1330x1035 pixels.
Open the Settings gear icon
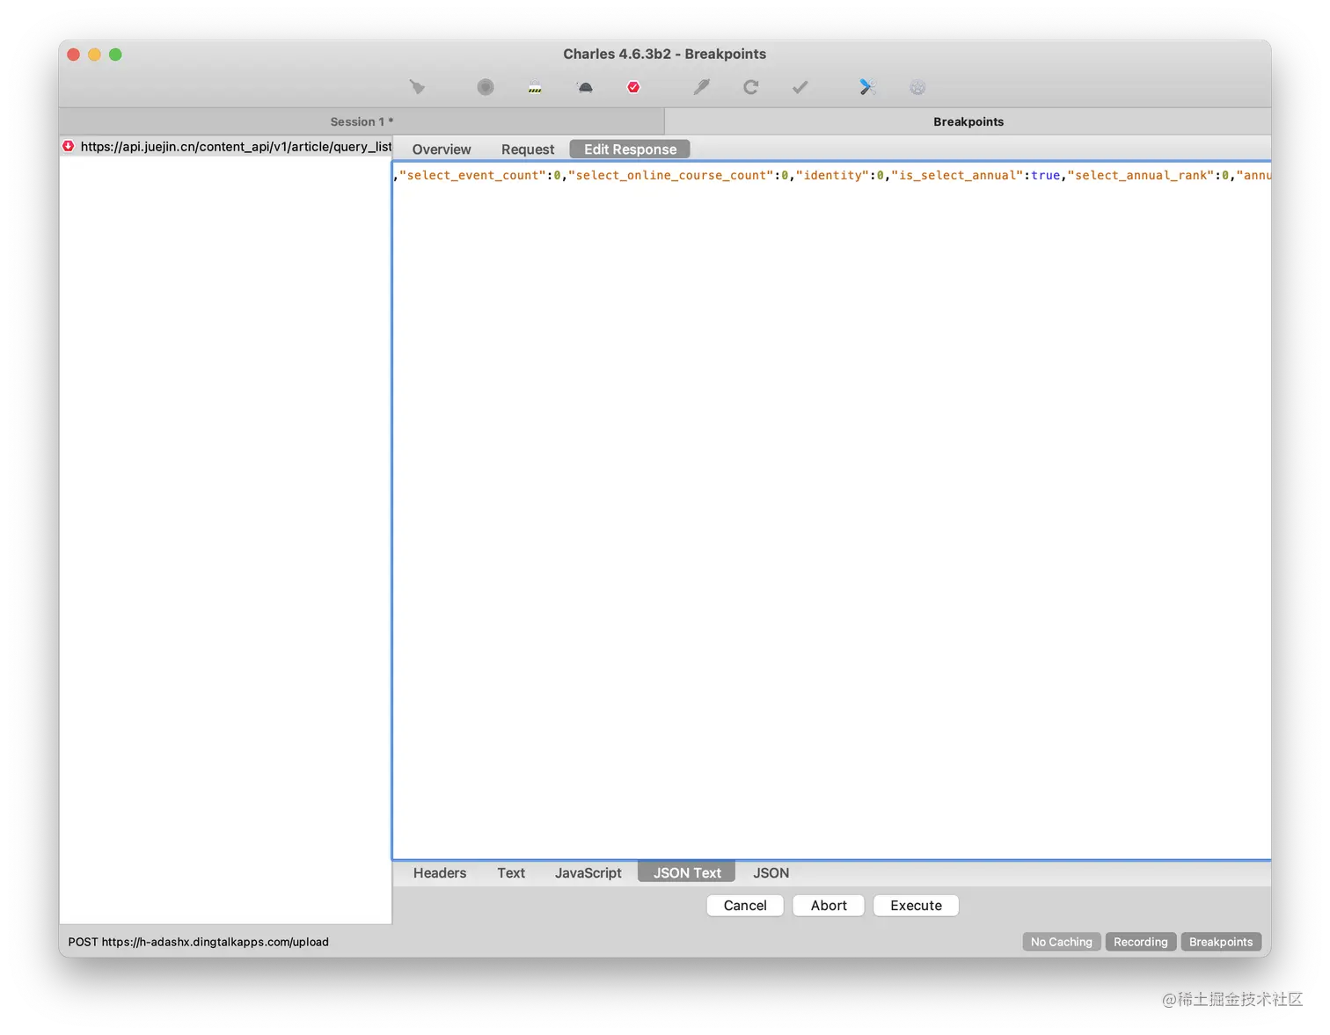(x=917, y=87)
